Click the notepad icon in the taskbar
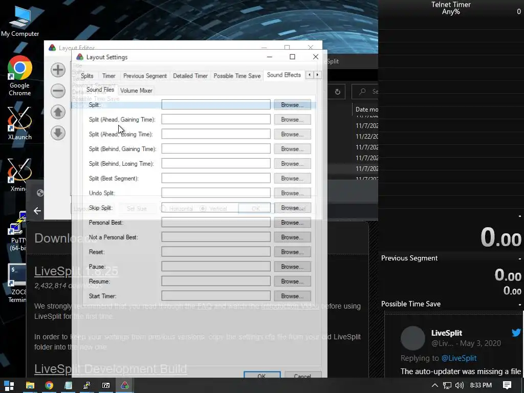Viewport: 524px width, 393px height. pyautogui.click(x=68, y=386)
